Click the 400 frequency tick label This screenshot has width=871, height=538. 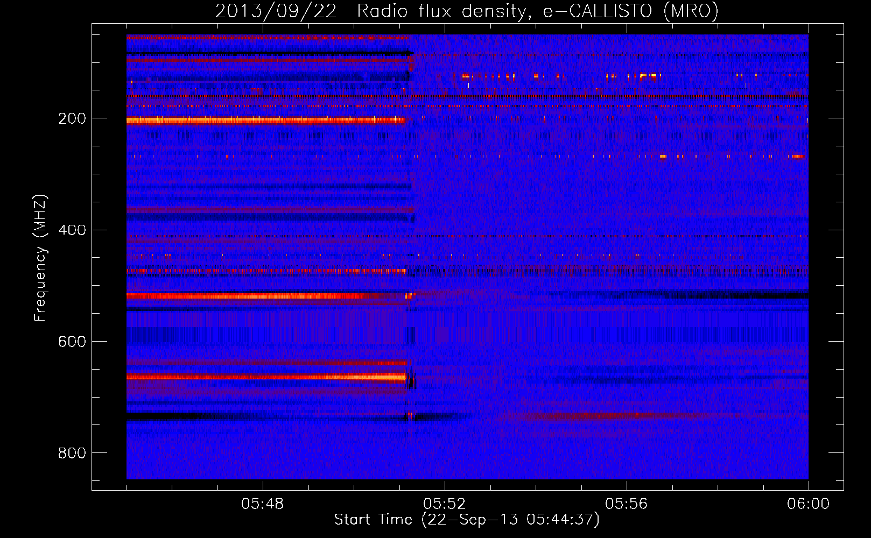[x=72, y=230]
